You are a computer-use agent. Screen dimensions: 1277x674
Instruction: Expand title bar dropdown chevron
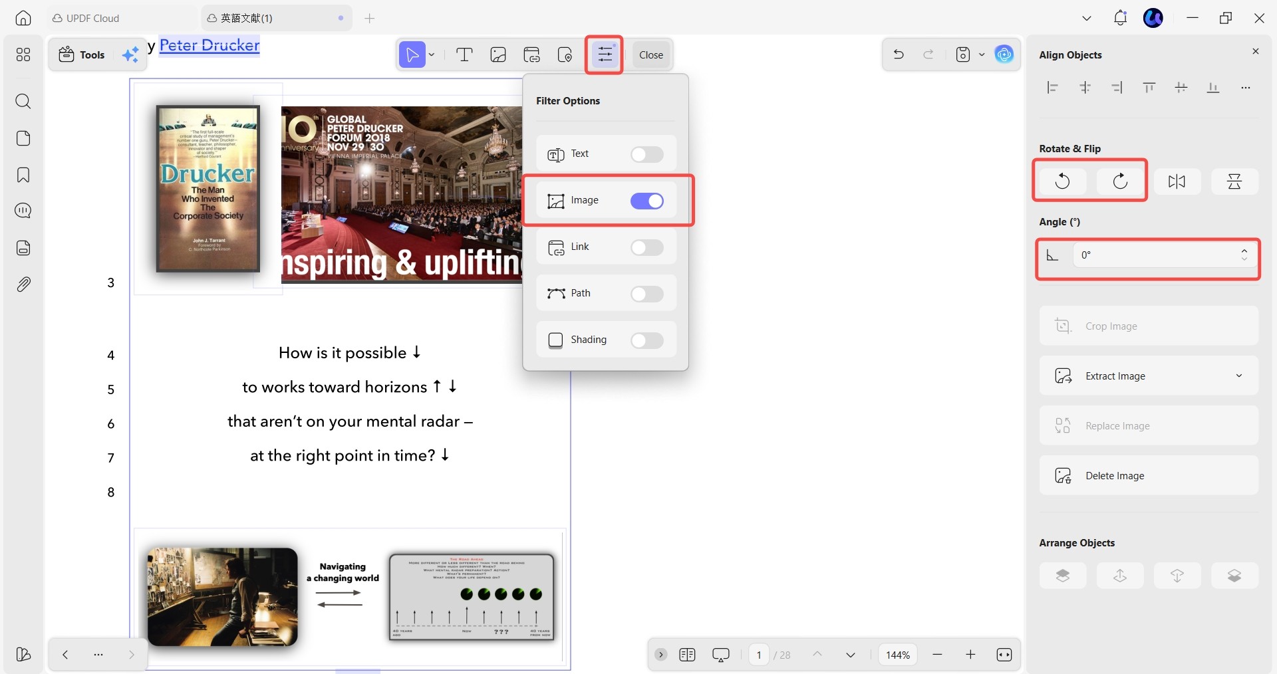tap(1087, 18)
